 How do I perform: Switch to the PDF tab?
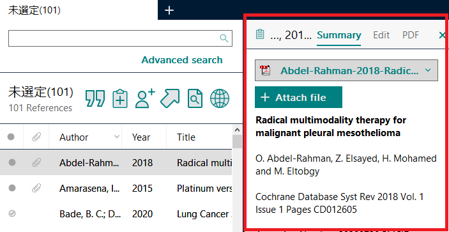(411, 35)
